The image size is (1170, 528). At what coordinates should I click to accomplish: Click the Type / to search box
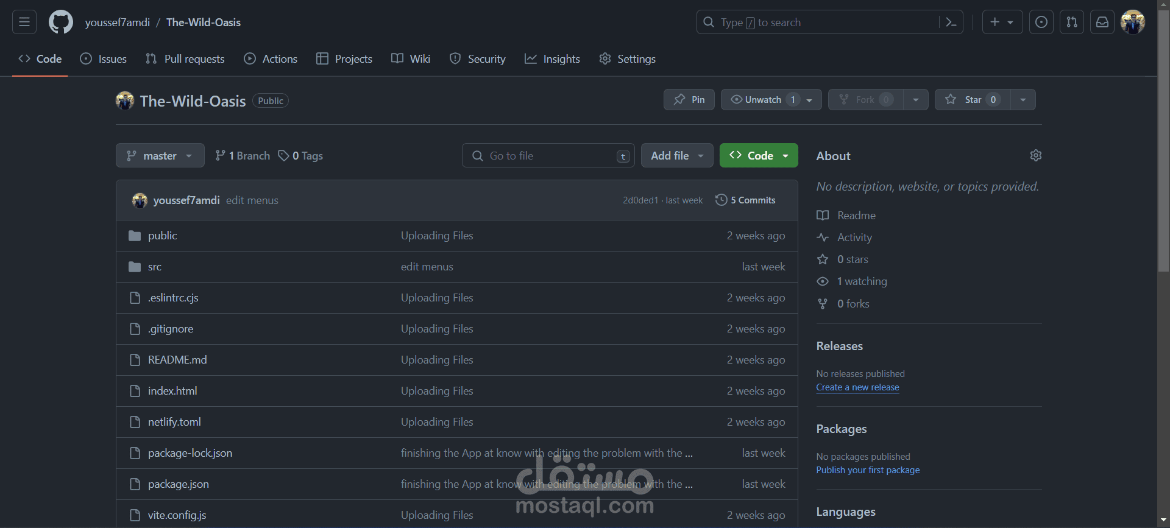point(817,22)
